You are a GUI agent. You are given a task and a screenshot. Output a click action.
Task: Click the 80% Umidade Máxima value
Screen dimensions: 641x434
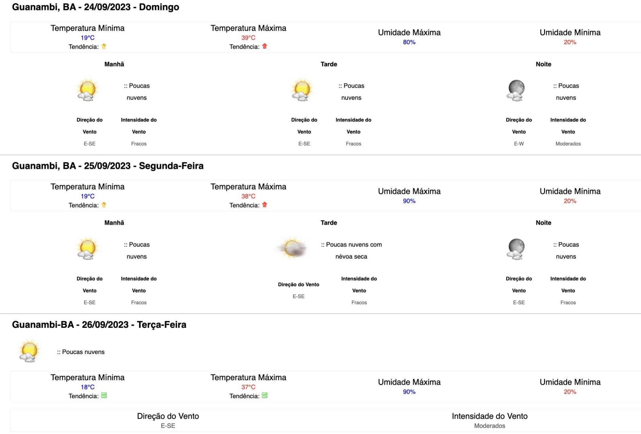409,42
